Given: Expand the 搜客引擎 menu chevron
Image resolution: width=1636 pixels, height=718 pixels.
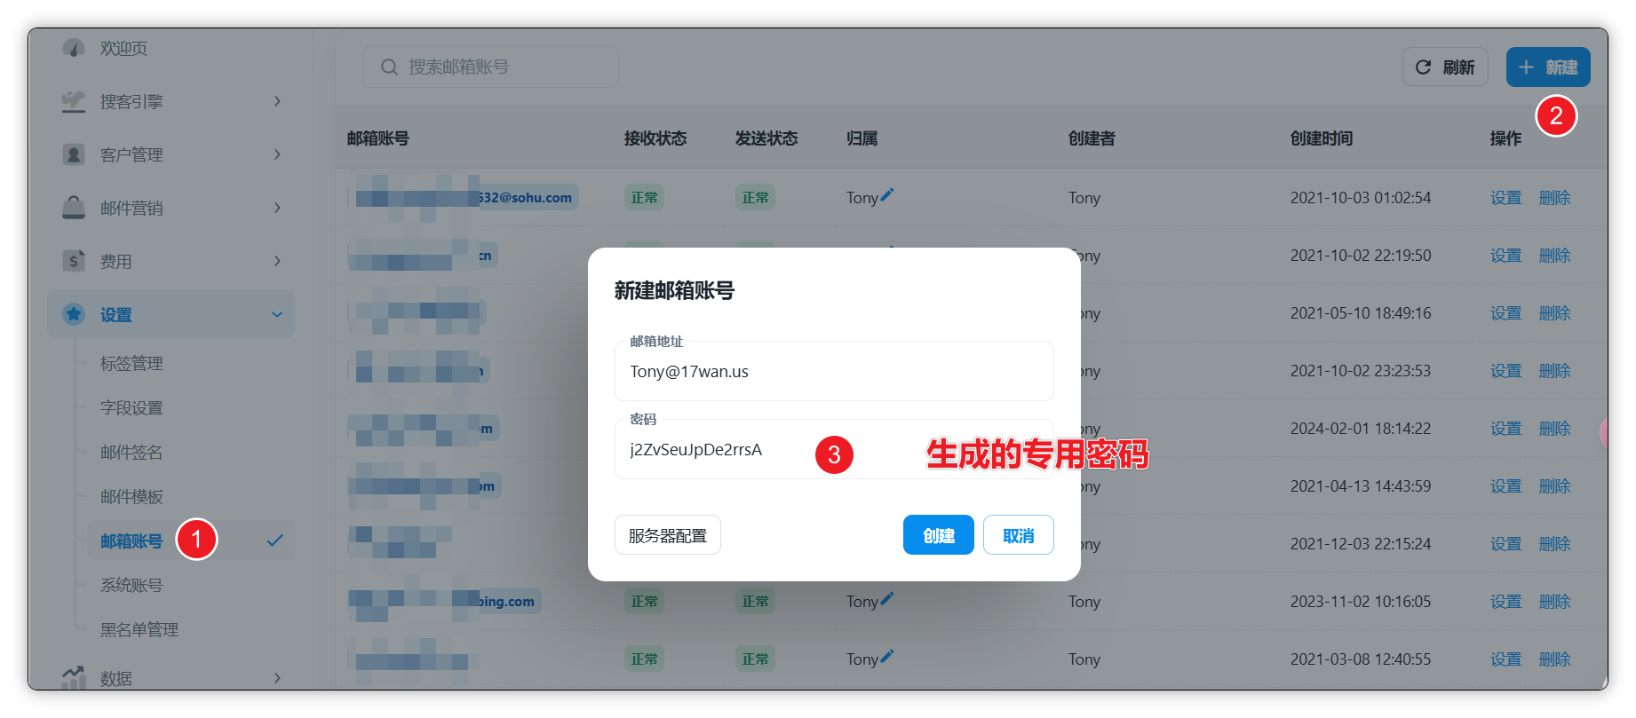Looking at the screenshot, I should (x=277, y=101).
